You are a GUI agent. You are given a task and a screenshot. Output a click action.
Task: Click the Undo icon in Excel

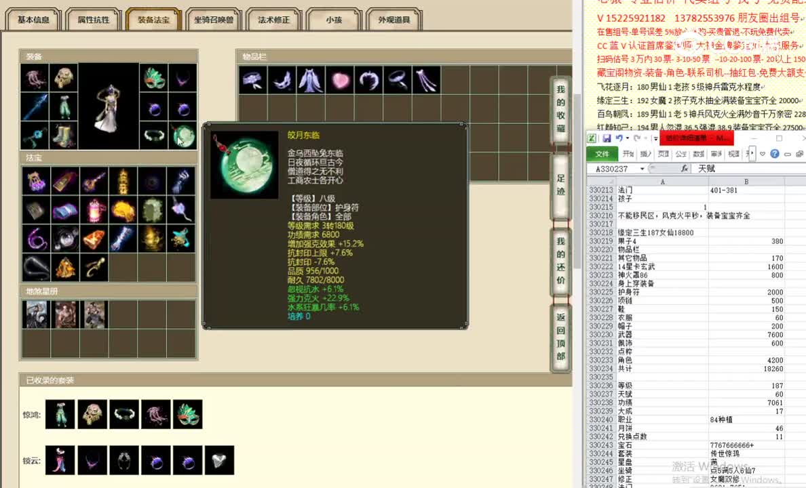(x=619, y=137)
